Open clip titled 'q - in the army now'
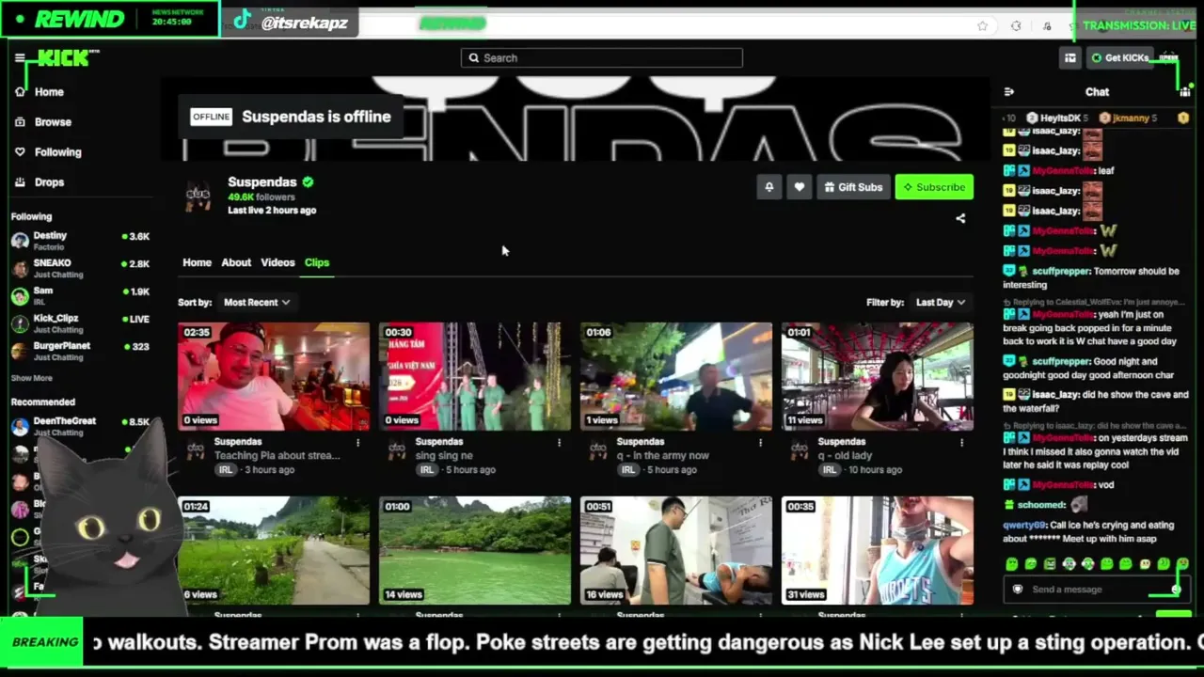1204x677 pixels. (663, 456)
